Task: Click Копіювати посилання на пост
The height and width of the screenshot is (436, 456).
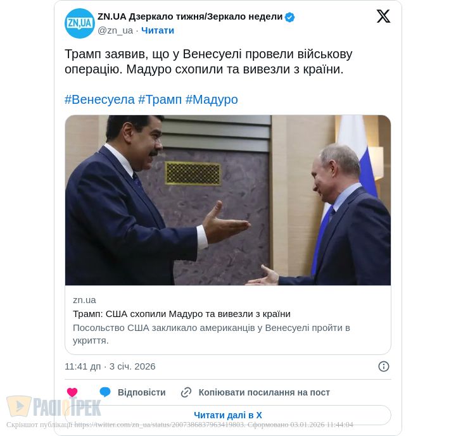Action: tap(264, 392)
